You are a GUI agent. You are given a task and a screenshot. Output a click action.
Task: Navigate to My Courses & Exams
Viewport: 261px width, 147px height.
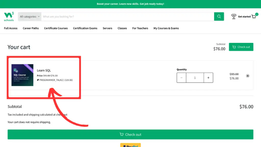(166, 28)
